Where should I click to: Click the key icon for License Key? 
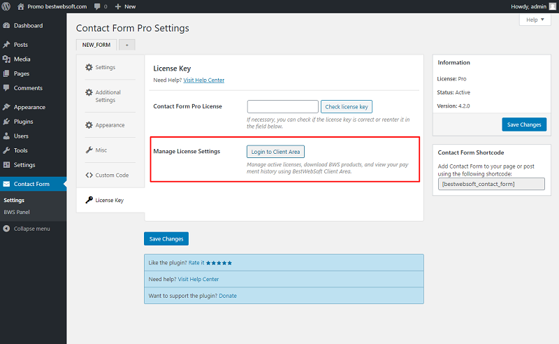pyautogui.click(x=89, y=200)
